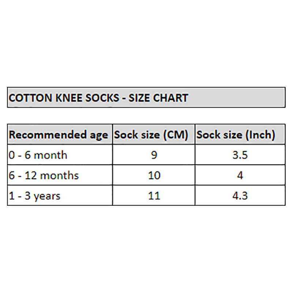The image size is (293, 293).
Task: Select the cell showing 11 centimeters
Action: (154, 196)
